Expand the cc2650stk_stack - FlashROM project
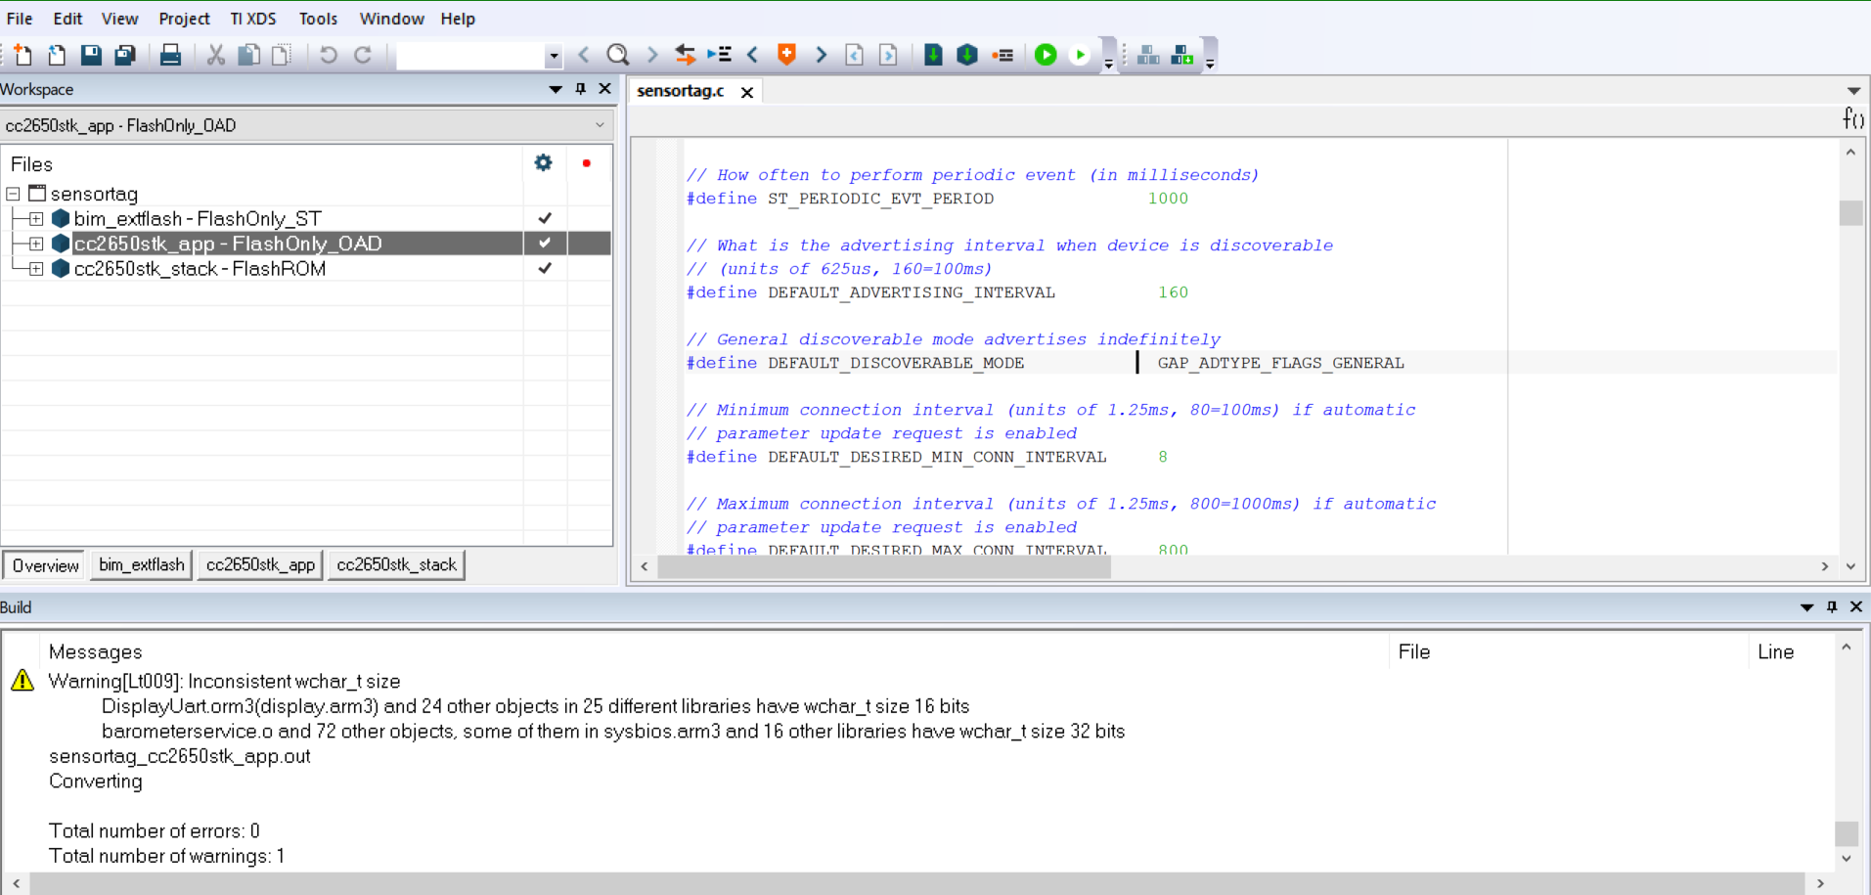This screenshot has height=895, width=1871. (36, 269)
